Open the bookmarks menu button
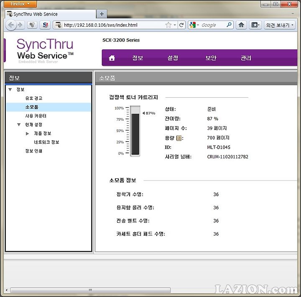 pos(255,25)
